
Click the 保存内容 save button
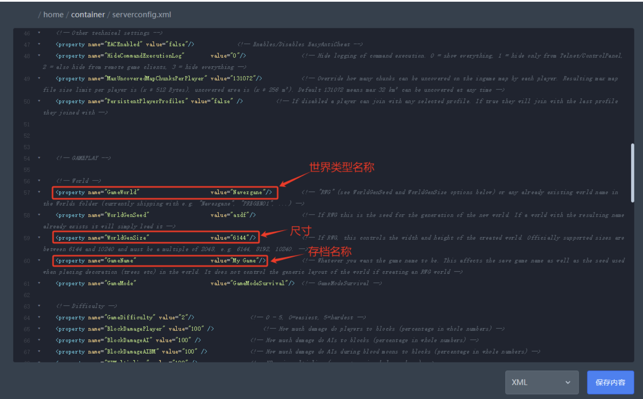pyautogui.click(x=610, y=382)
